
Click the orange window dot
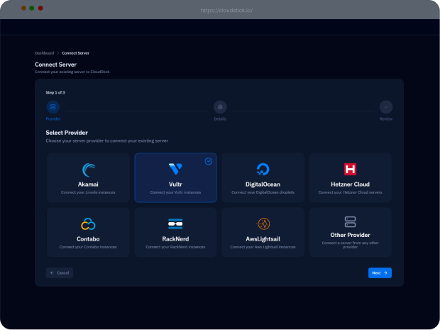click(23, 8)
